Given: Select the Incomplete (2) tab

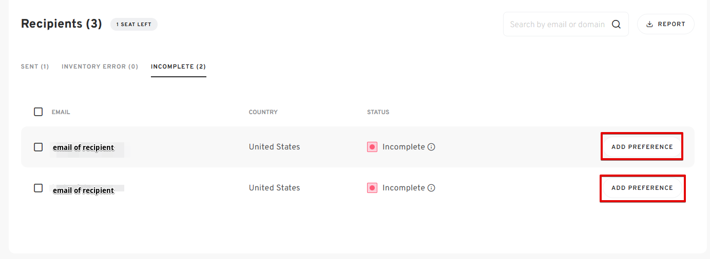Looking at the screenshot, I should point(179,67).
